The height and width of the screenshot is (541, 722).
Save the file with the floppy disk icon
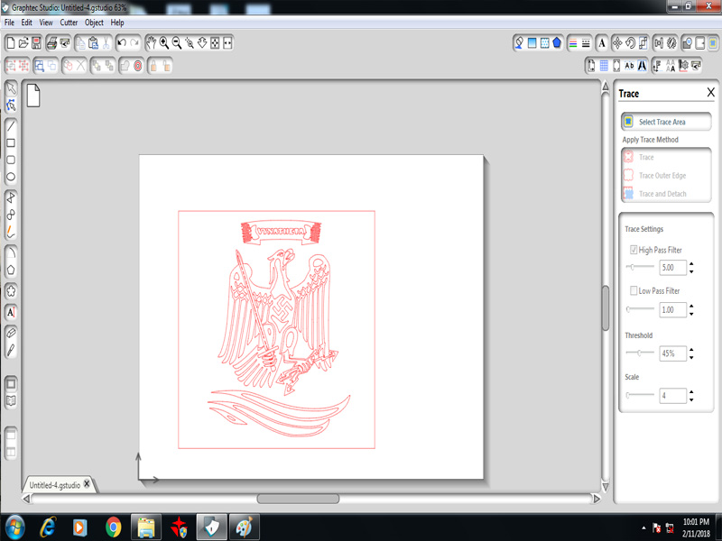(36, 42)
